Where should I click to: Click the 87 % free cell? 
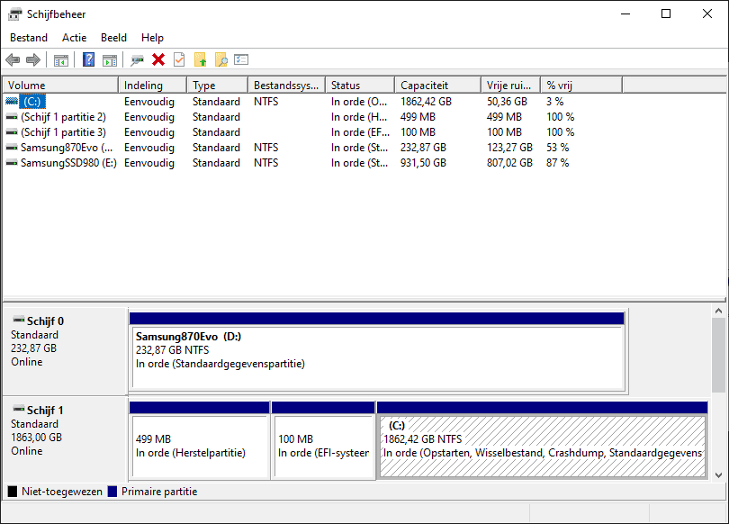(557, 163)
